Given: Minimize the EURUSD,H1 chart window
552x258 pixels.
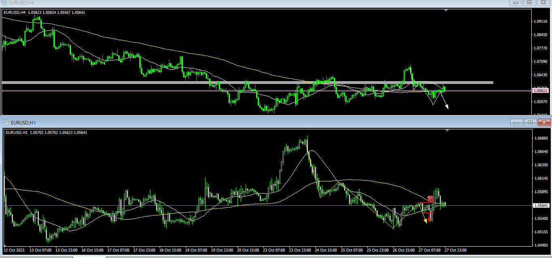Looking at the screenshot, I should pyautogui.click(x=517, y=123).
